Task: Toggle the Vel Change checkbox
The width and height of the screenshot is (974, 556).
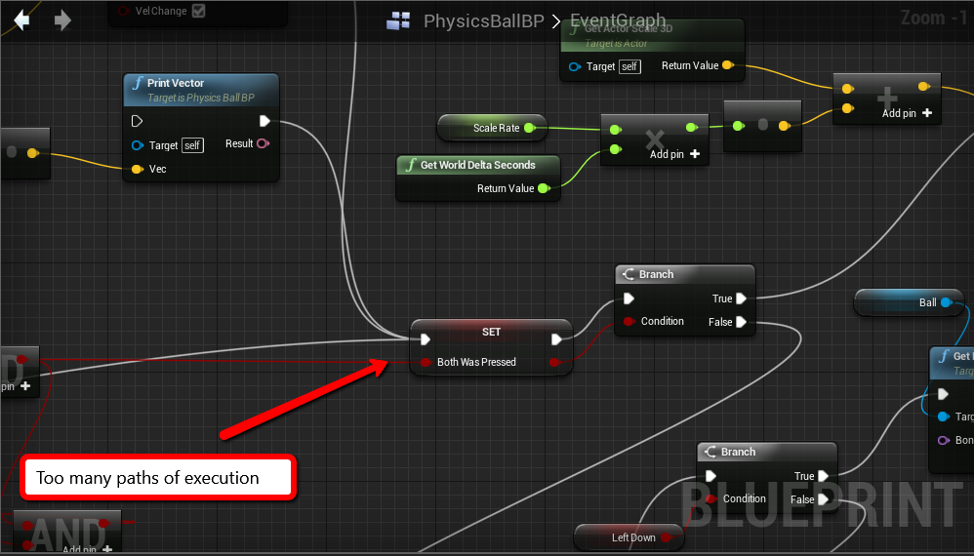Action: click(x=198, y=11)
